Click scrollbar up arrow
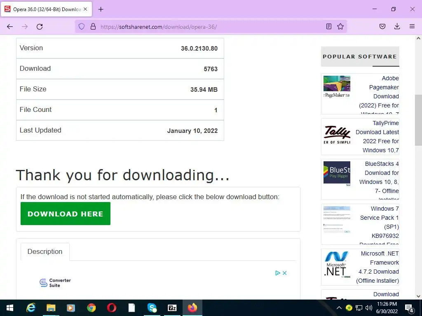Screen dimensions: 422x316 (418, 38)
